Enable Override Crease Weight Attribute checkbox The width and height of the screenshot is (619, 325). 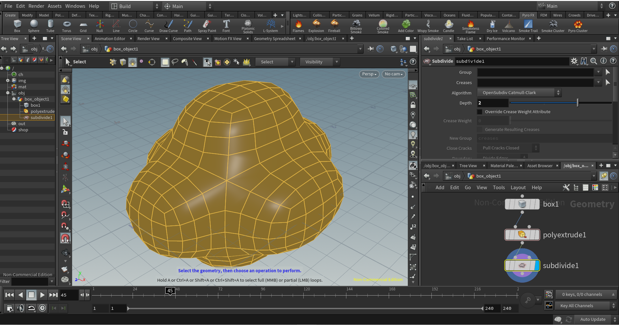[480, 112]
